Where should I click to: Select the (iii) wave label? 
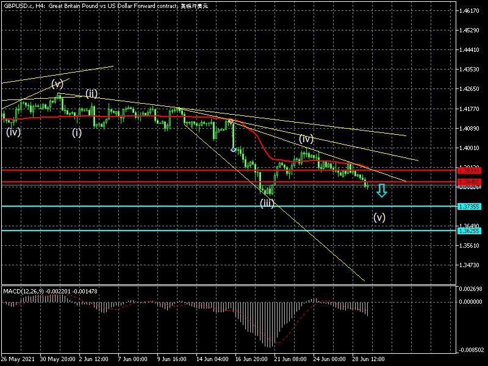pyautogui.click(x=267, y=203)
